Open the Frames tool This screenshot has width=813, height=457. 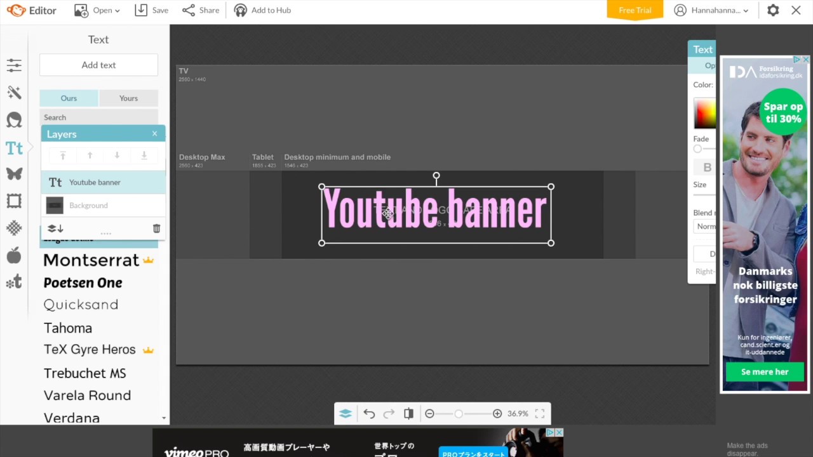(14, 201)
